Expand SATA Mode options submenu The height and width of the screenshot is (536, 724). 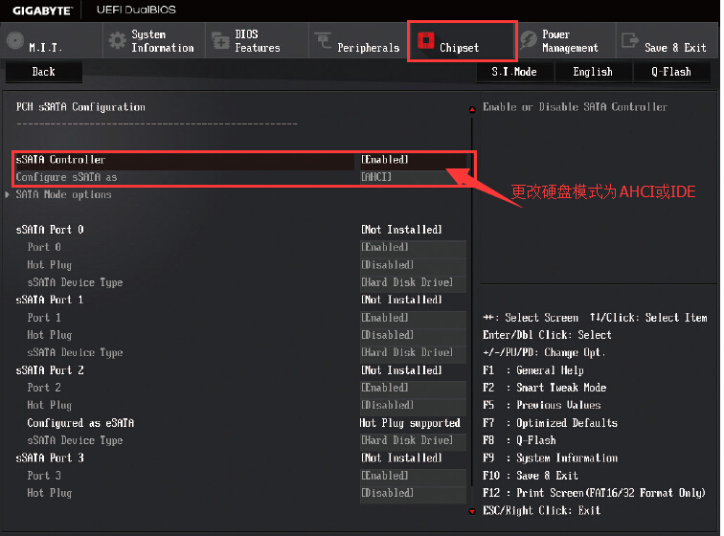(x=64, y=195)
